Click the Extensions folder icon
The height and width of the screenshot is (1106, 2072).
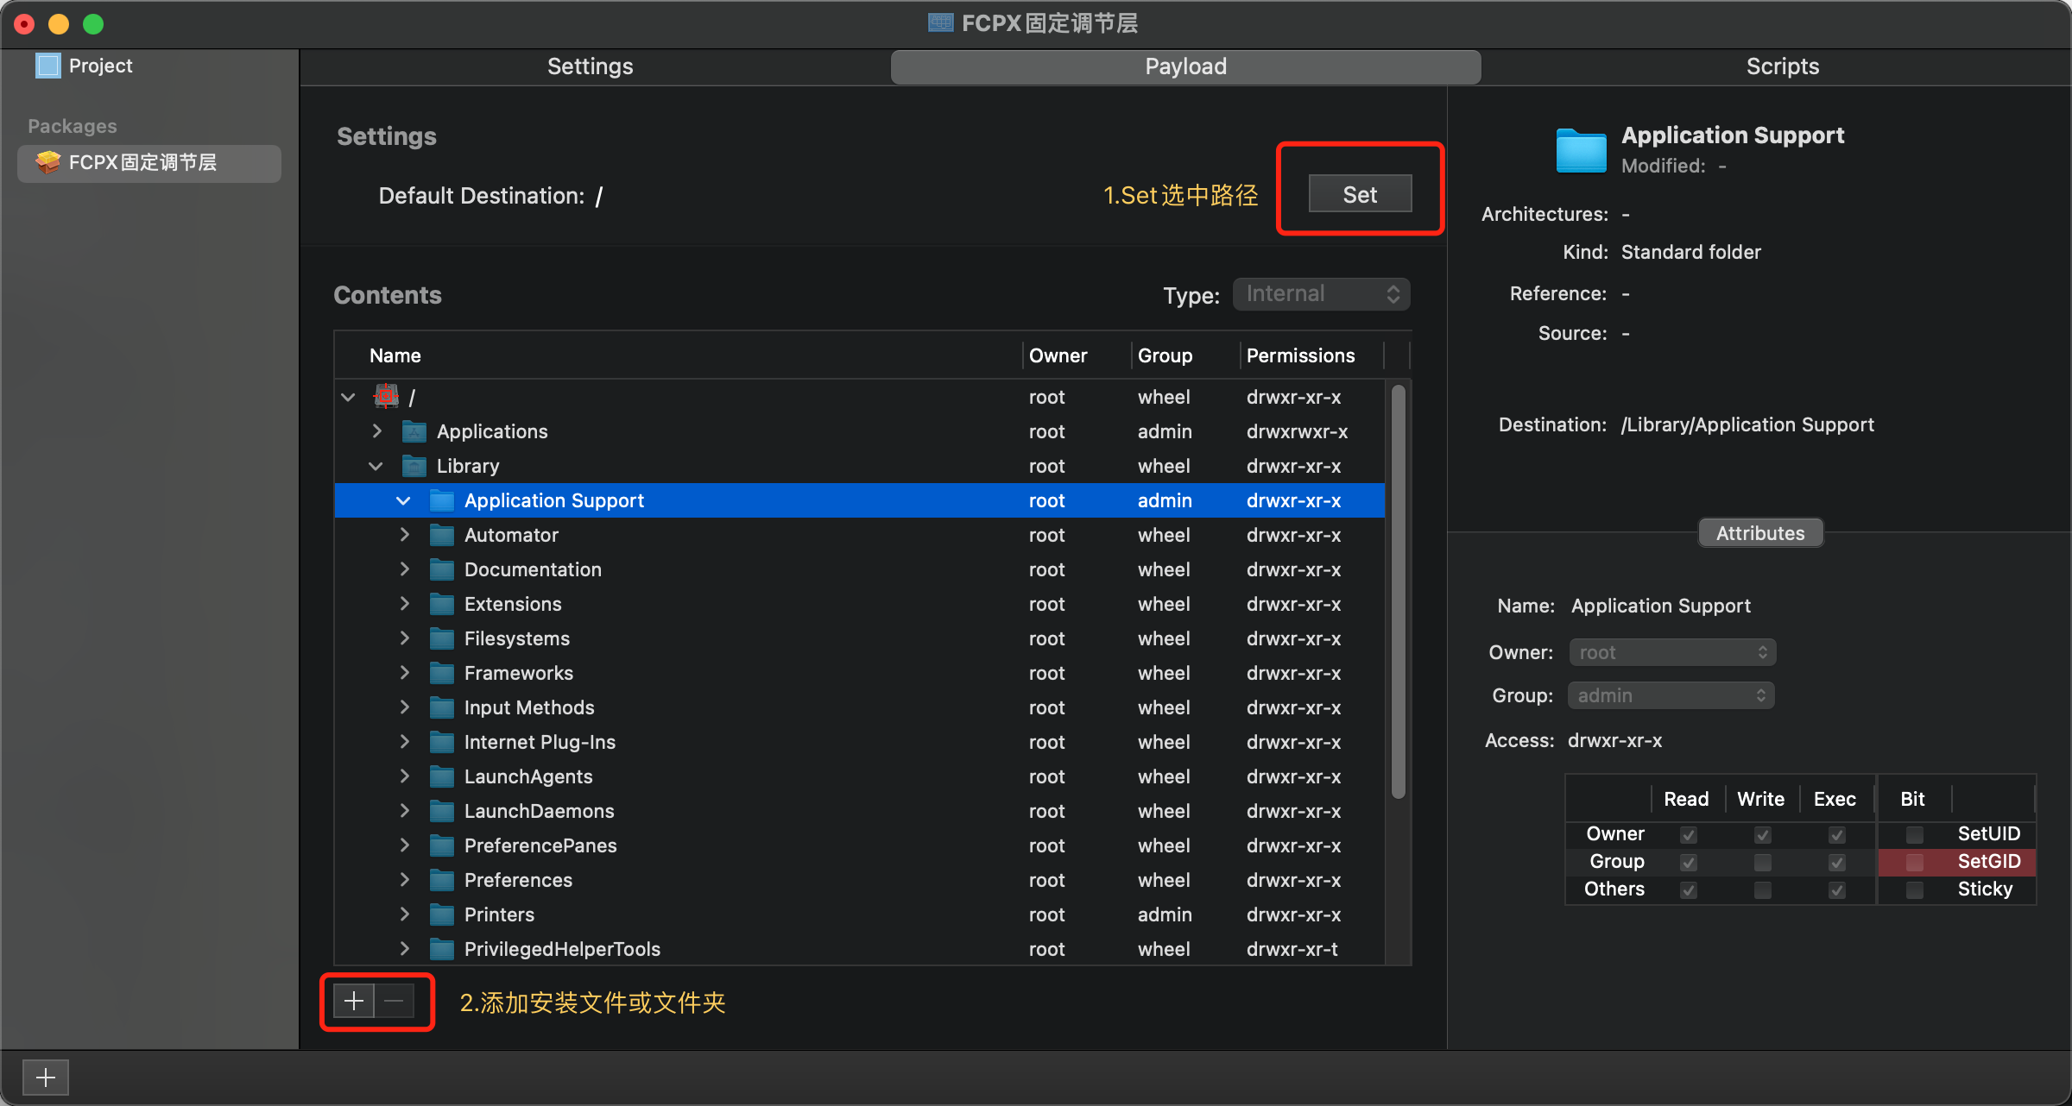(x=442, y=604)
